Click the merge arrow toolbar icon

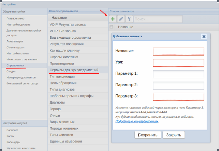pyautogui.click(x=129, y=19)
